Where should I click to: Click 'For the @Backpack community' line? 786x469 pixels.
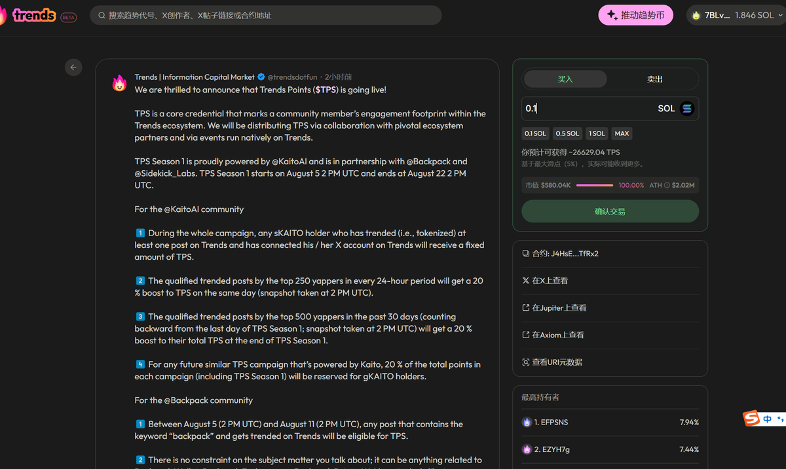[x=194, y=400]
